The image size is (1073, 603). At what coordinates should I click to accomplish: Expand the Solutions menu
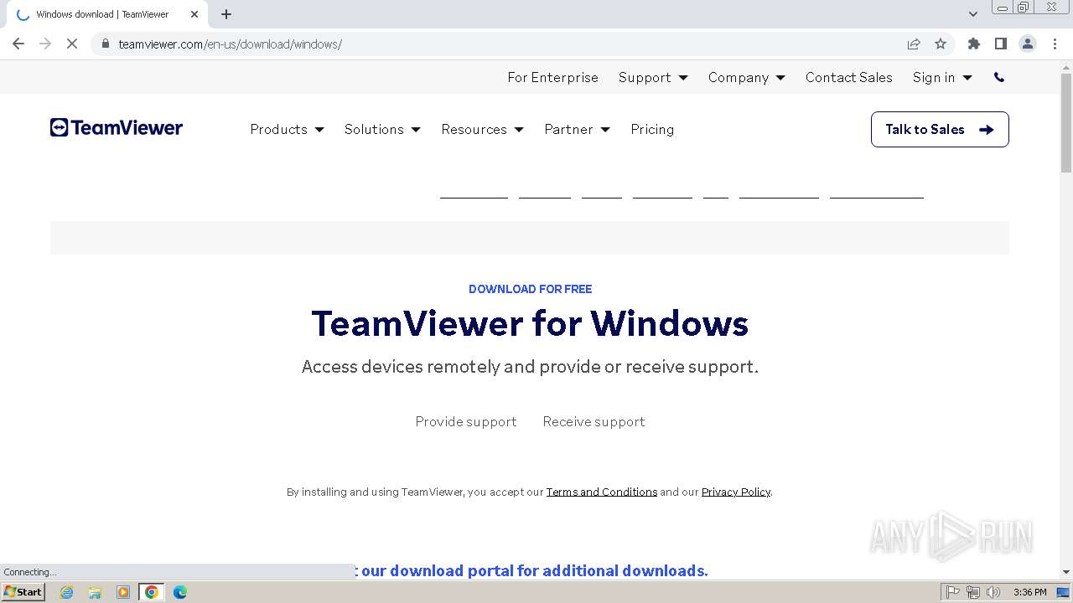click(x=382, y=129)
